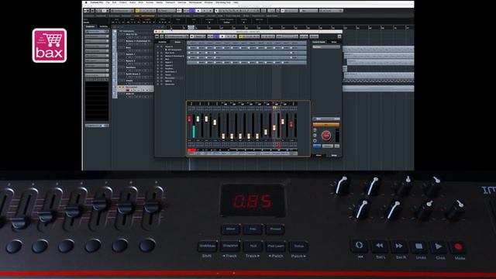
Task: Click the Setup button on the keyboard
Action: [x=298, y=246]
